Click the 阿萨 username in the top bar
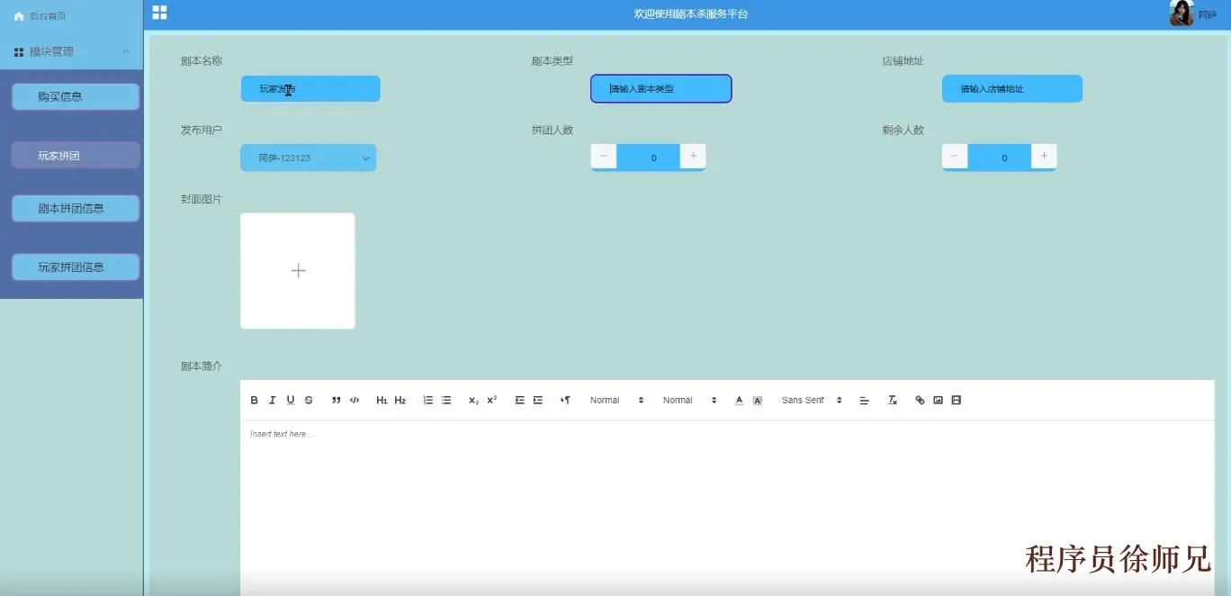This screenshot has height=596, width=1231. click(1208, 16)
